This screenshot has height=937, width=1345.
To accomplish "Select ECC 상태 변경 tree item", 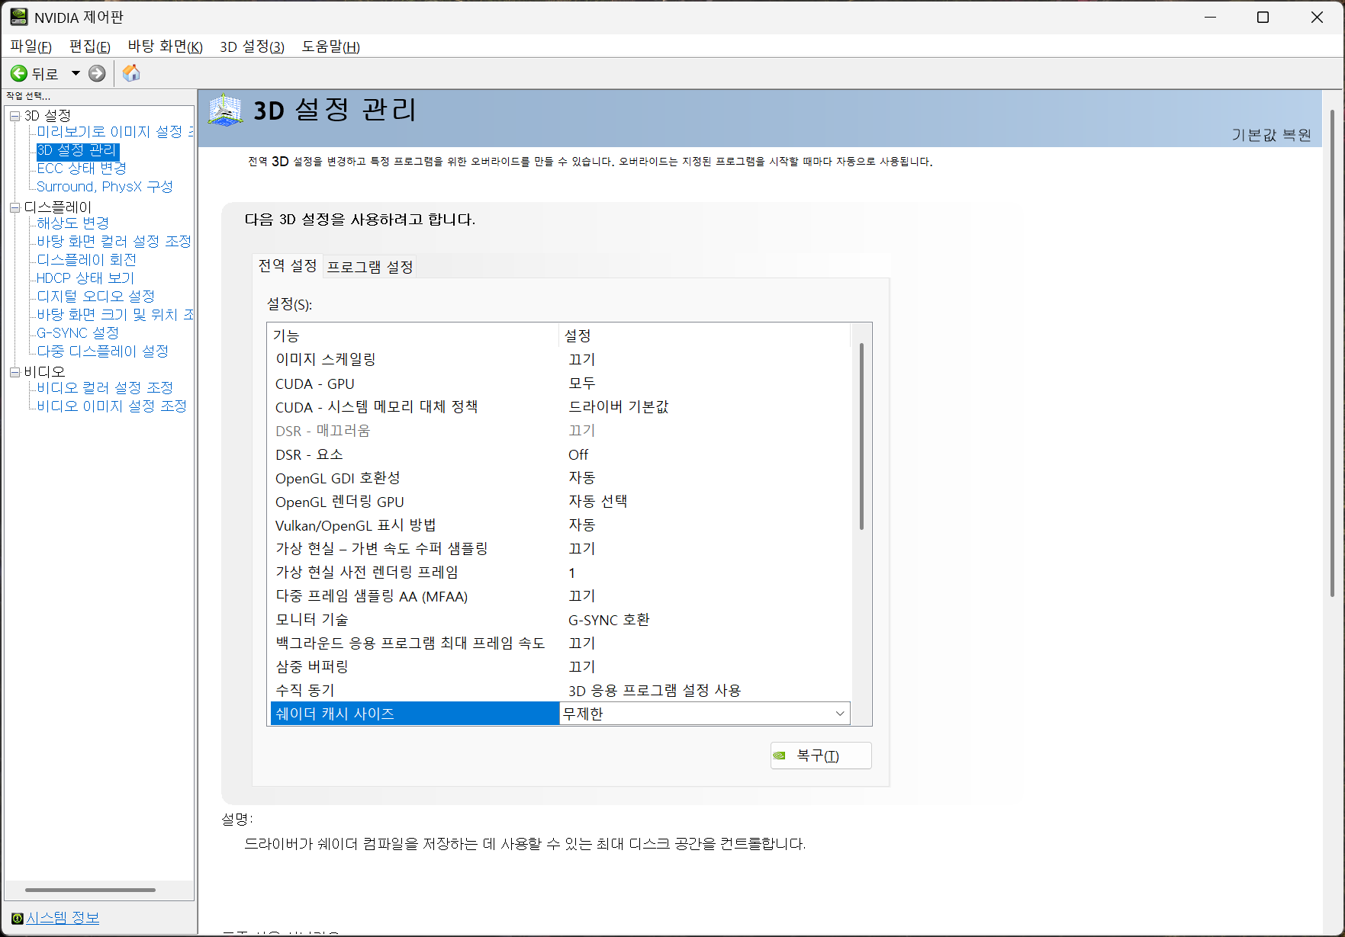I will (x=81, y=168).
